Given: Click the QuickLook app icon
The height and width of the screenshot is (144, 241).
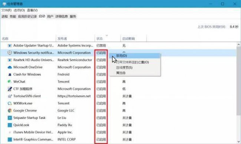Looking at the screenshot, I should pos(10,125).
